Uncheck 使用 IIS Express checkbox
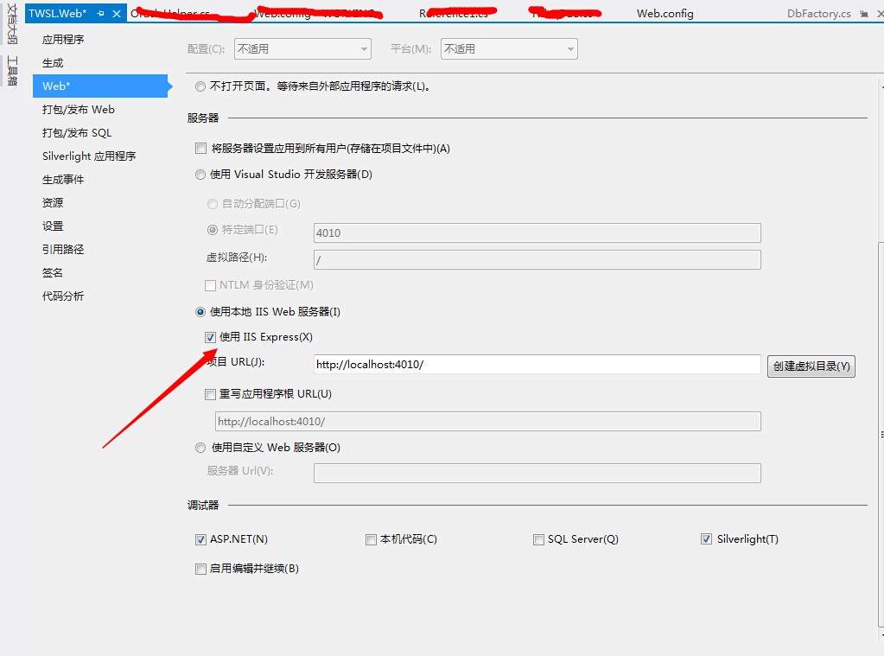Screen dimensions: 884x656 tap(210, 337)
